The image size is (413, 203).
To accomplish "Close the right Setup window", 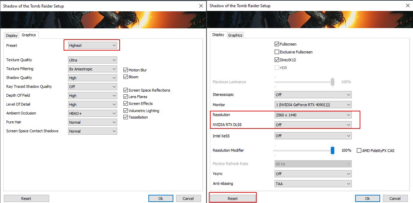I will [x=407, y=5].
